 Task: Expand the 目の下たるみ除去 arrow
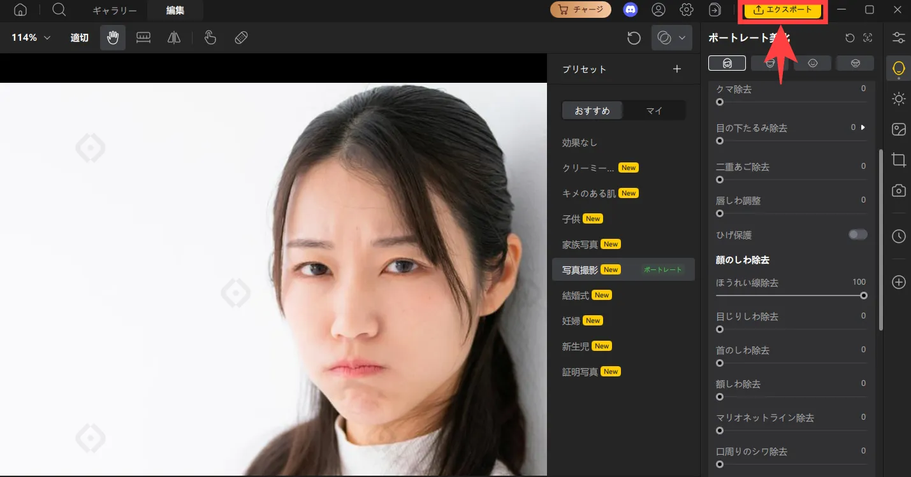pyautogui.click(x=863, y=127)
